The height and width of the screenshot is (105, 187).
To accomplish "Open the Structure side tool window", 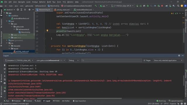I will (1, 23).
